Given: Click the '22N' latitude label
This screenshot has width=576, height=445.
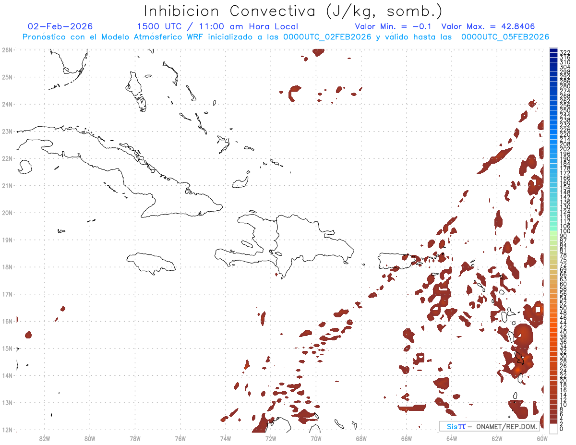Looking at the screenshot, I should tap(7, 158).
